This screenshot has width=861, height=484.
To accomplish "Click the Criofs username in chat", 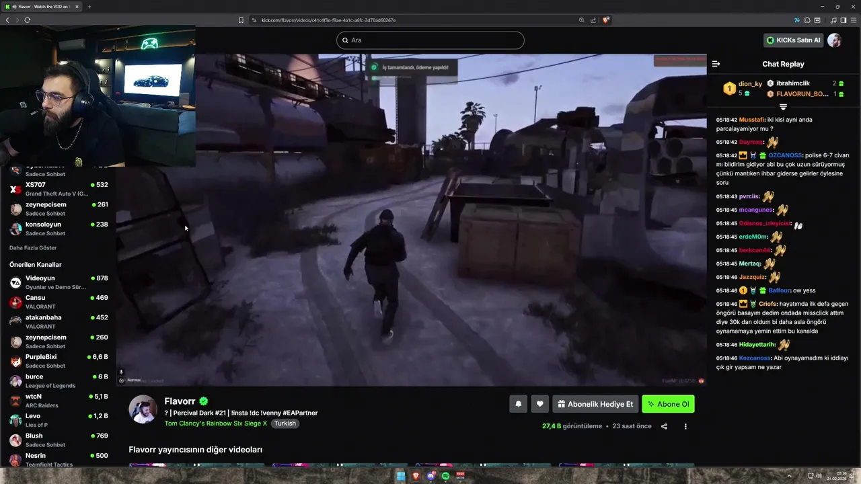I will pos(768,304).
